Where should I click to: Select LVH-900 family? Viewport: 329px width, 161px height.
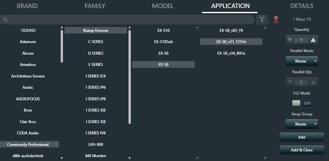96,144
